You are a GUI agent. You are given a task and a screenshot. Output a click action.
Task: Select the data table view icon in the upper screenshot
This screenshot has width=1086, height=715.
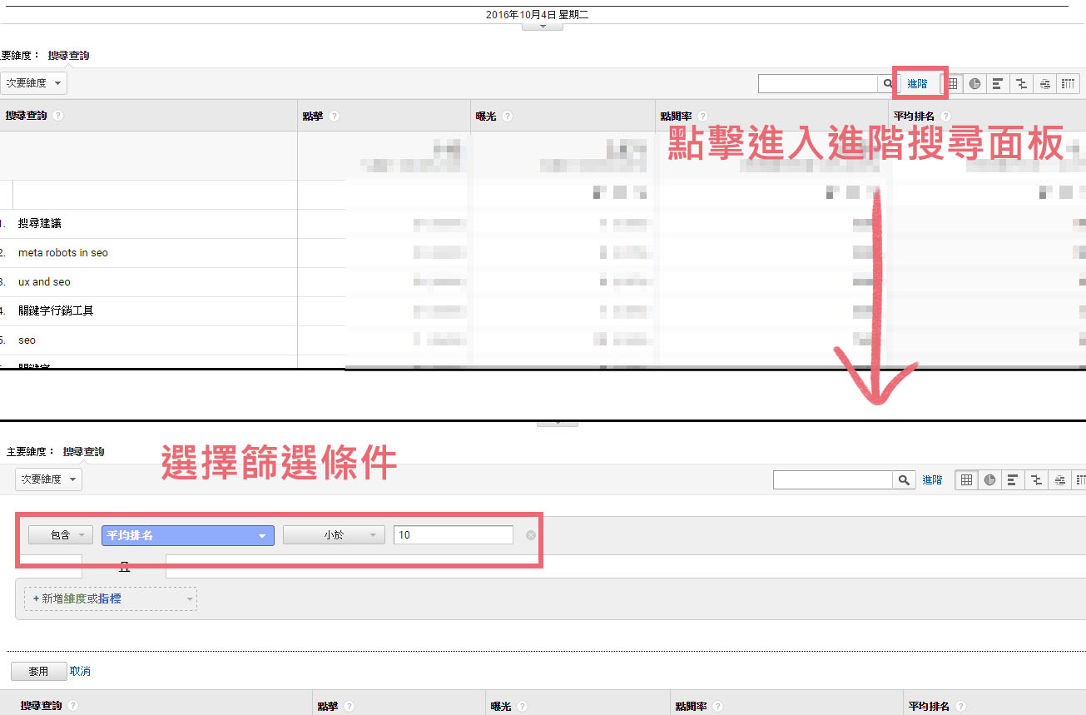(952, 83)
